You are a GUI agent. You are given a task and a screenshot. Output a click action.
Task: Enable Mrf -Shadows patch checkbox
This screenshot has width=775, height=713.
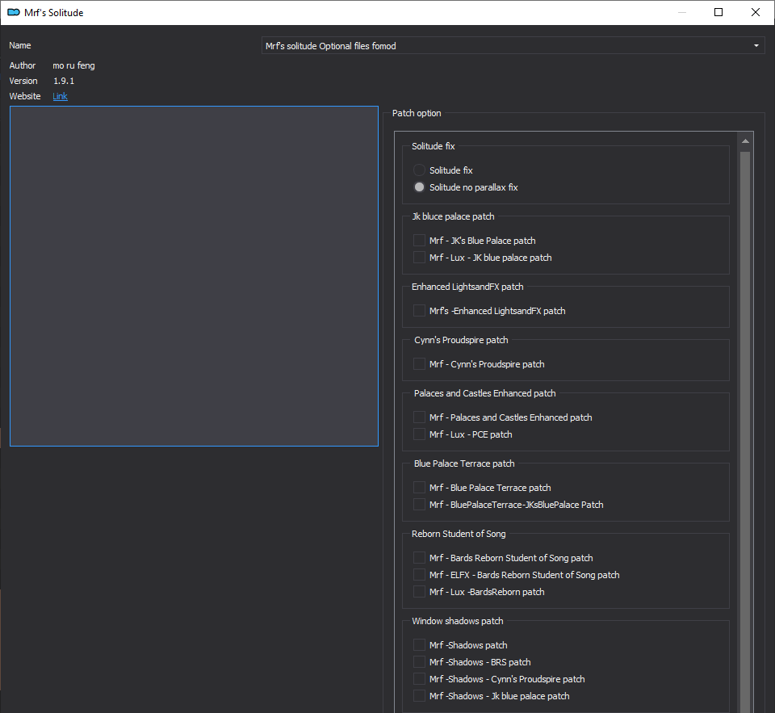click(419, 644)
